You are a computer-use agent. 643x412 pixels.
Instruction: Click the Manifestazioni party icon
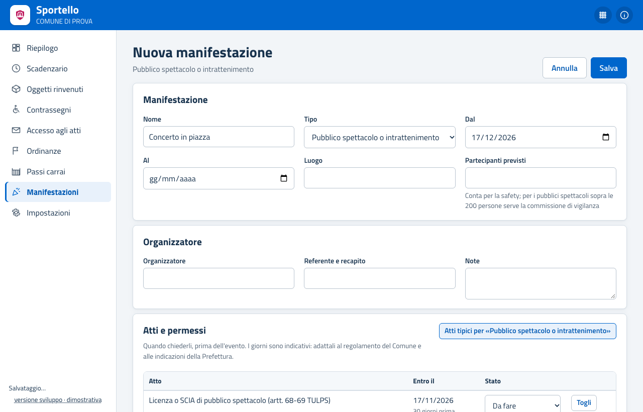[x=16, y=192]
